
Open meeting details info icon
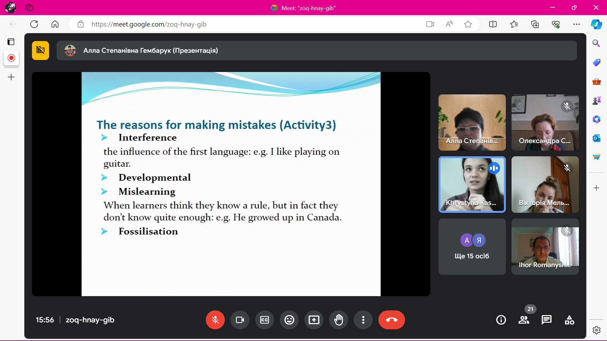[501, 320]
